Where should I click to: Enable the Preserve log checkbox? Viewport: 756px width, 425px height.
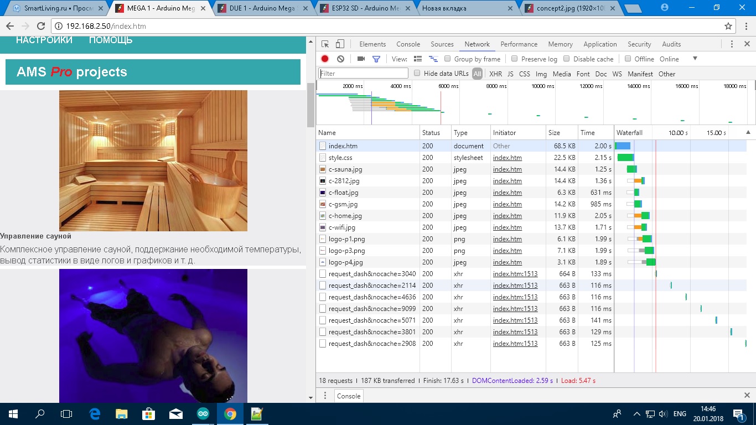pos(515,59)
